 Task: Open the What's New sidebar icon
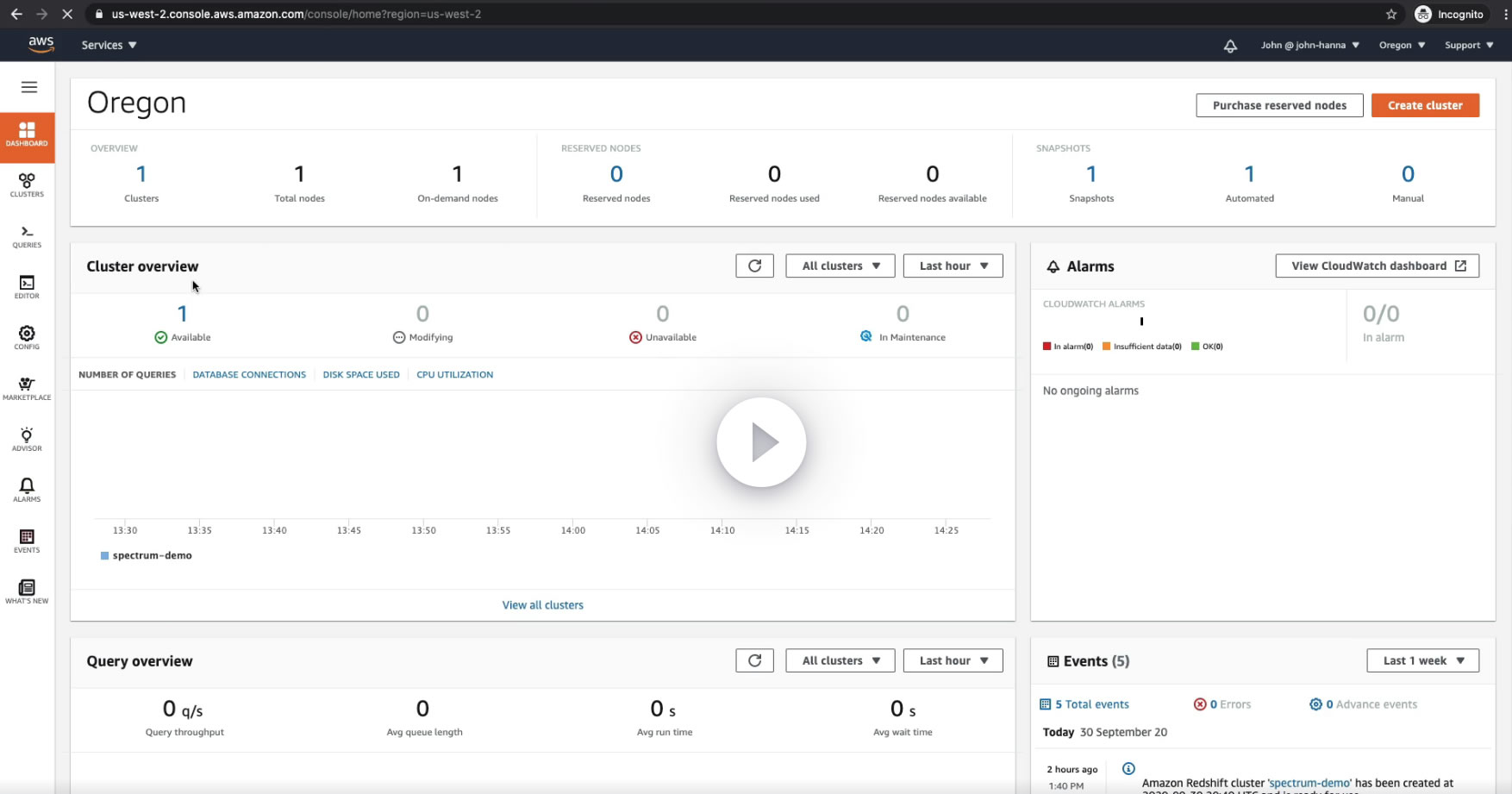click(x=27, y=592)
